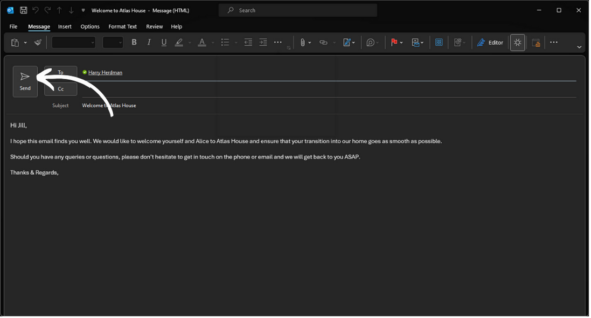Click into the Search box
This screenshot has width=591, height=318.
coord(298,10)
